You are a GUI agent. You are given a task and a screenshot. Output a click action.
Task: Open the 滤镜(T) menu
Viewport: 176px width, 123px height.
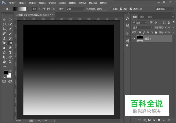72,3
